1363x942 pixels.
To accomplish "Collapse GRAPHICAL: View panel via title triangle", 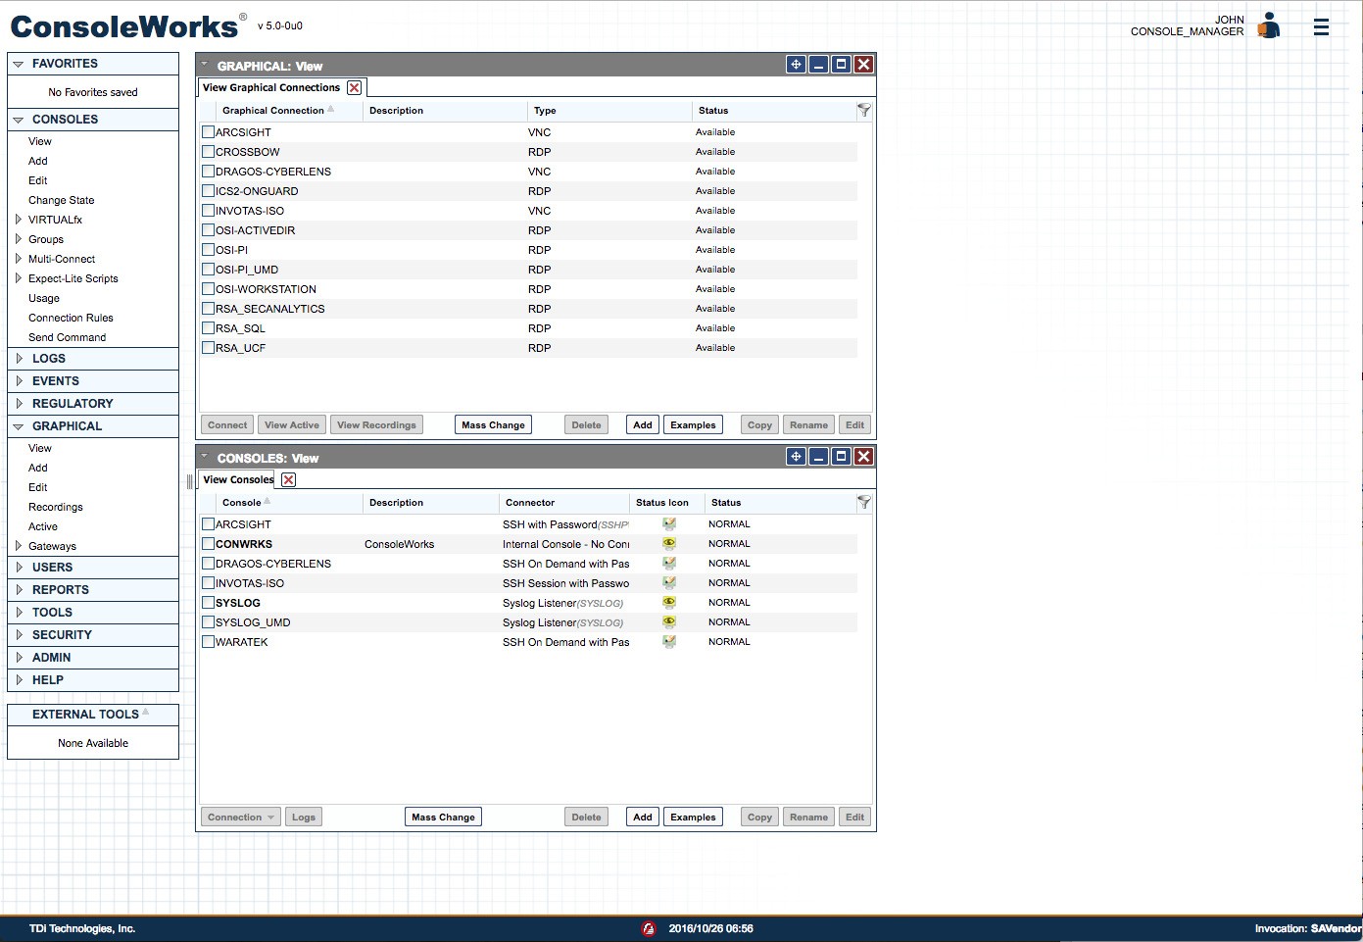I will (205, 65).
